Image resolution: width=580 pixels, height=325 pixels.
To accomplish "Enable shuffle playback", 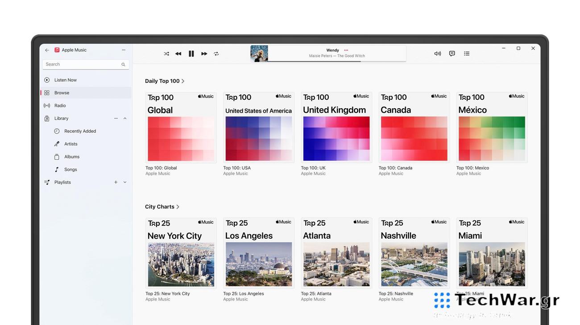I will 166,53.
